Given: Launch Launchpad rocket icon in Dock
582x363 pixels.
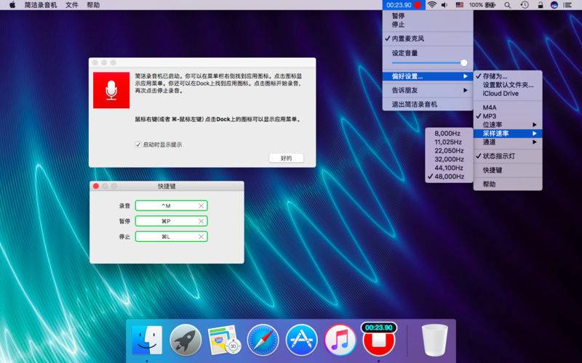Looking at the screenshot, I should (186, 340).
